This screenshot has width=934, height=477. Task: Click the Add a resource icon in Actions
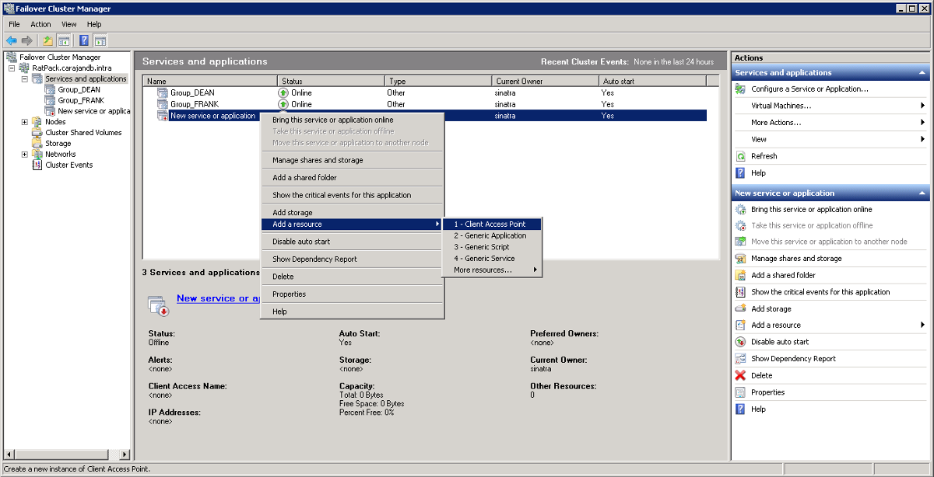coord(741,326)
